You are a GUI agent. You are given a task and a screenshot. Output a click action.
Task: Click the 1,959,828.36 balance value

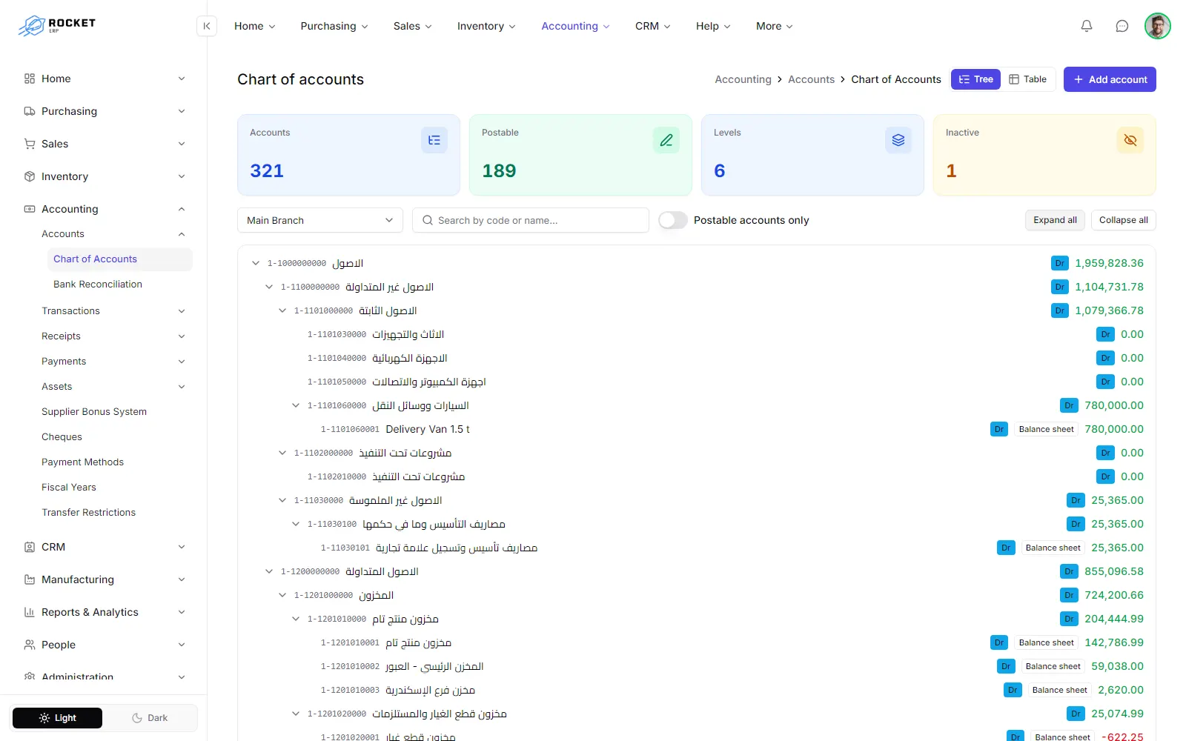point(1109,263)
